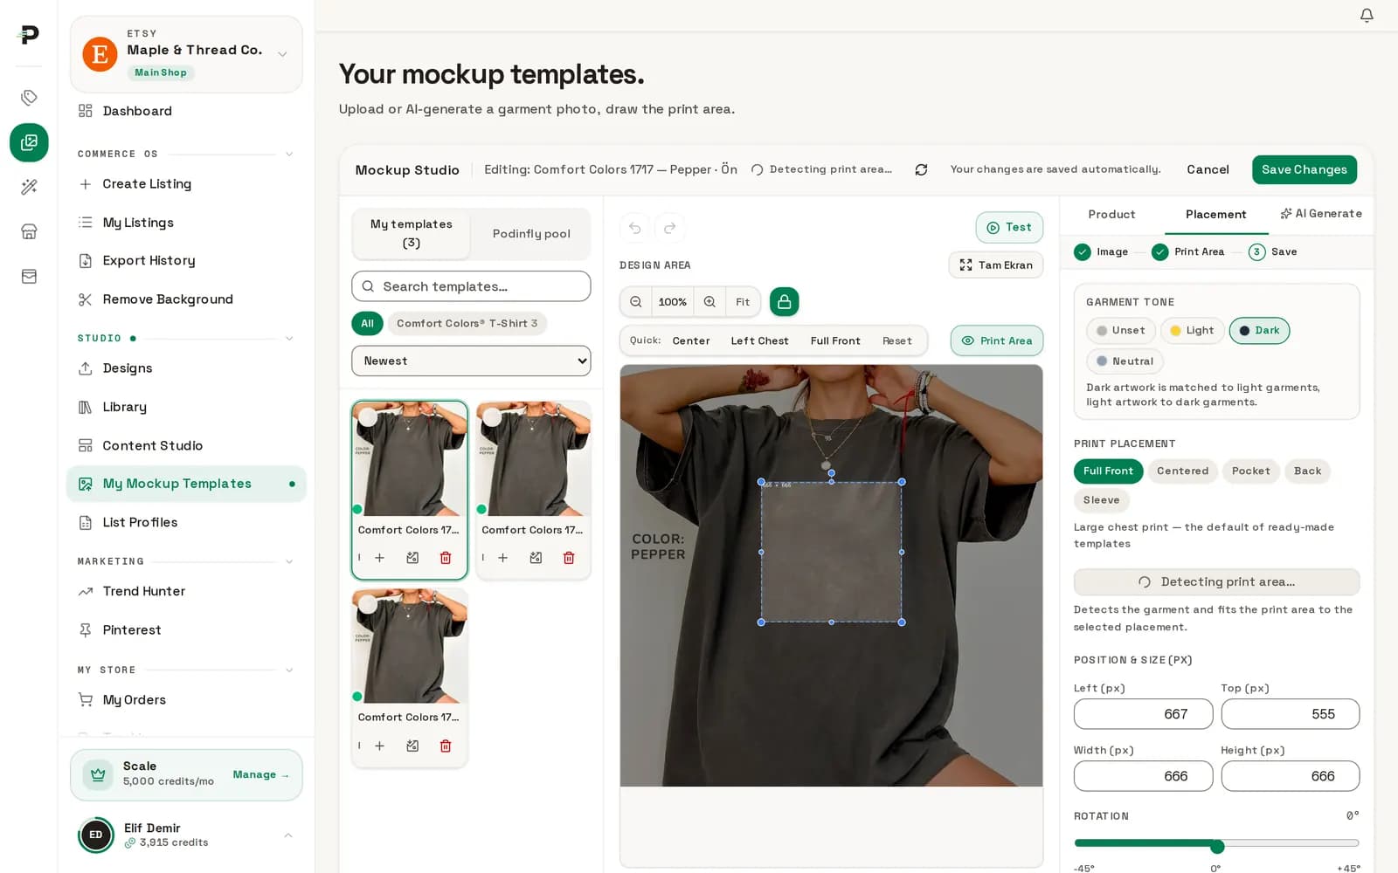Open the Manage plan link
This screenshot has height=873, width=1398.
260,775
